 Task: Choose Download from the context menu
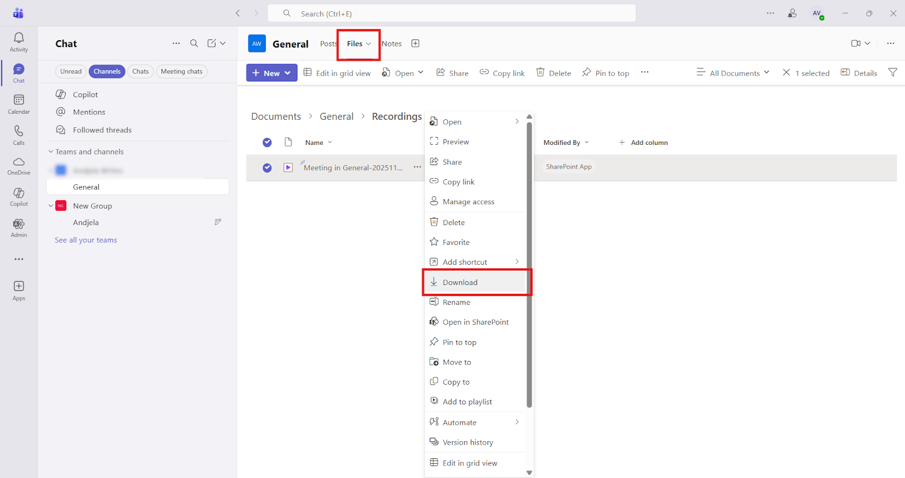460,282
